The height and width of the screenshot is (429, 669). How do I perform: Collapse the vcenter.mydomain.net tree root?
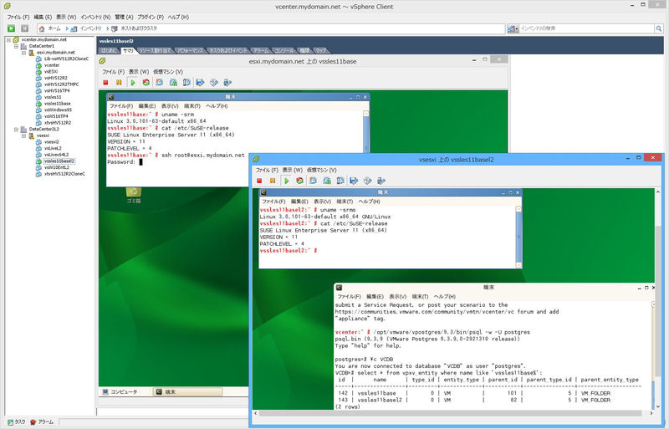pyautogui.click(x=8, y=39)
